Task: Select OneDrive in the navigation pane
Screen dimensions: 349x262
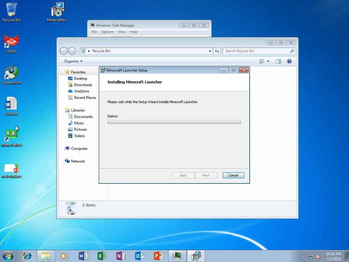Action: coord(78,91)
